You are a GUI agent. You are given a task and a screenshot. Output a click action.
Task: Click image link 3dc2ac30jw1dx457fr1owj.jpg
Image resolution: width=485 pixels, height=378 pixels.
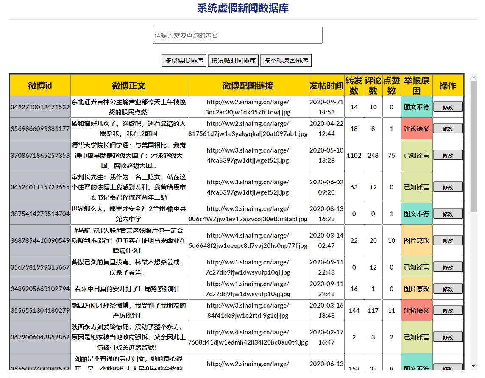248,107
